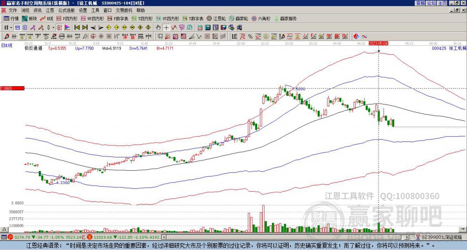Image resolution: width=467 pixels, height=250 pixels.
Task: Click the 主页 homepage button
Action: (x=442, y=3)
